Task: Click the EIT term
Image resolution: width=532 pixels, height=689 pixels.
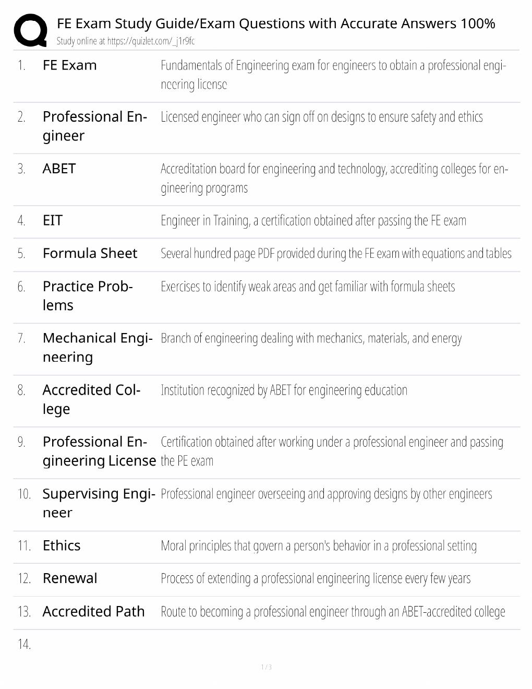Action: [52, 220]
